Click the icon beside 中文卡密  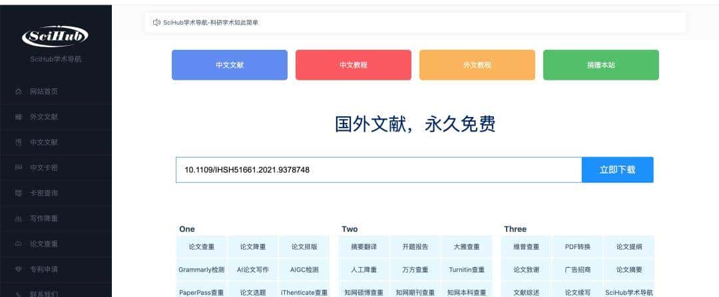19,168
